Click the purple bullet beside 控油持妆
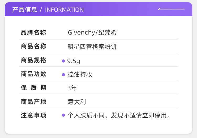The height and width of the screenshot is (138, 197). coord(63,75)
